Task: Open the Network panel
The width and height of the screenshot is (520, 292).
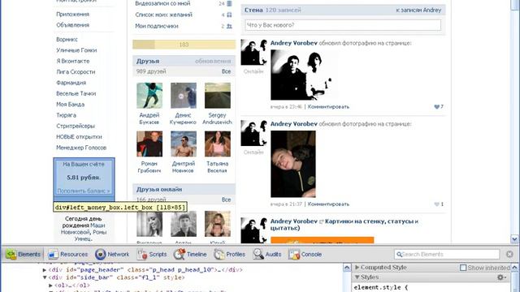Action: (x=112, y=254)
